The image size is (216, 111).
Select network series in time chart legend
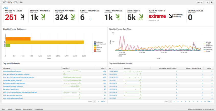[x=208, y=49]
